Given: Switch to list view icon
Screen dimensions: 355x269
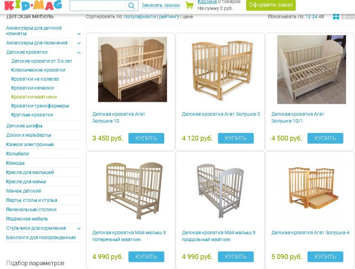Looking at the screenshot, I should (x=348, y=16).
